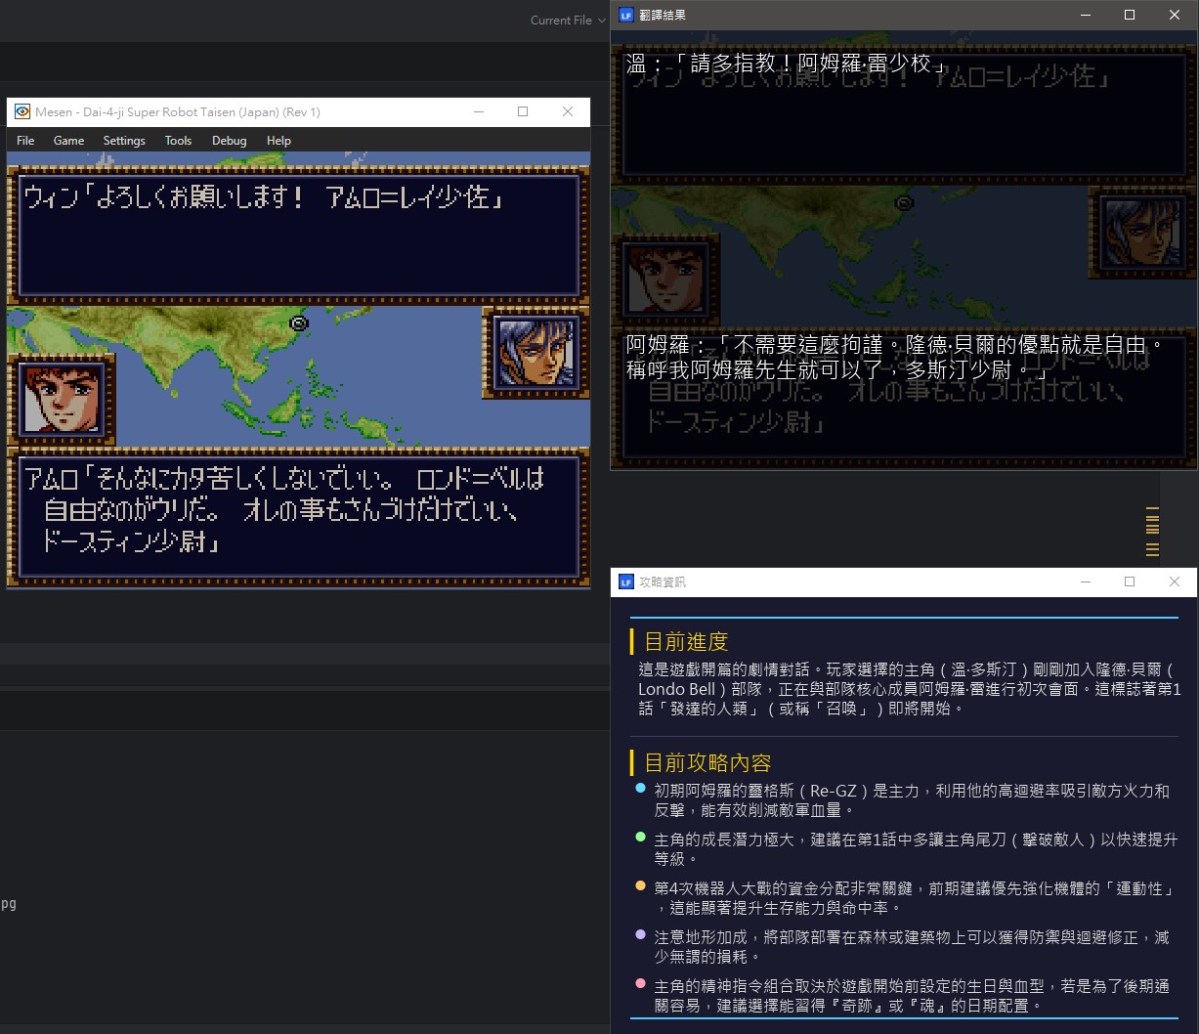This screenshot has height=1034, width=1199.
Task: Open the Game menu
Action: point(68,141)
